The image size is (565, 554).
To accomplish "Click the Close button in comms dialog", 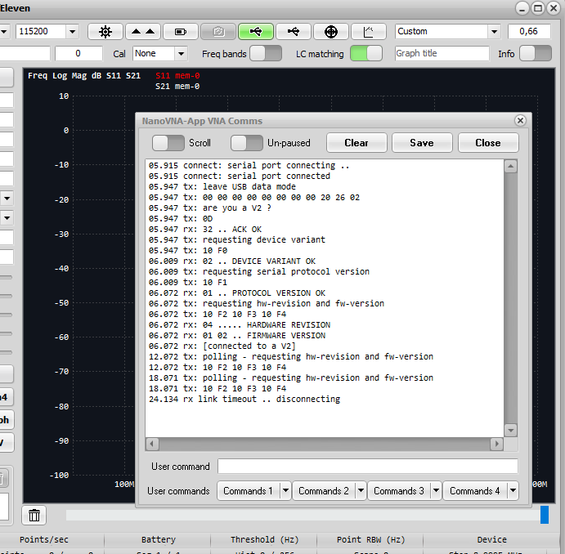I will point(488,143).
